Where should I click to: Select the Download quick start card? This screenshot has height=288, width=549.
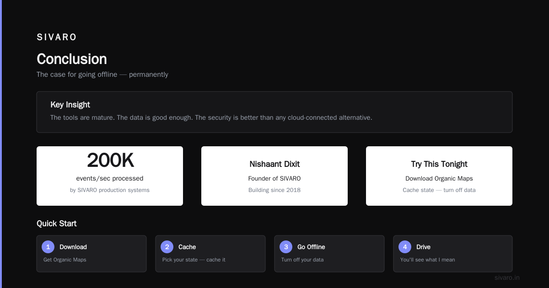coord(91,254)
